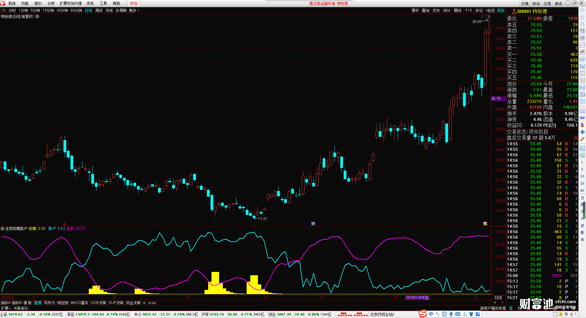The image size is (586, 318).
Task: Expand the 扩展 panel at the bottom
Action: click(x=6, y=308)
